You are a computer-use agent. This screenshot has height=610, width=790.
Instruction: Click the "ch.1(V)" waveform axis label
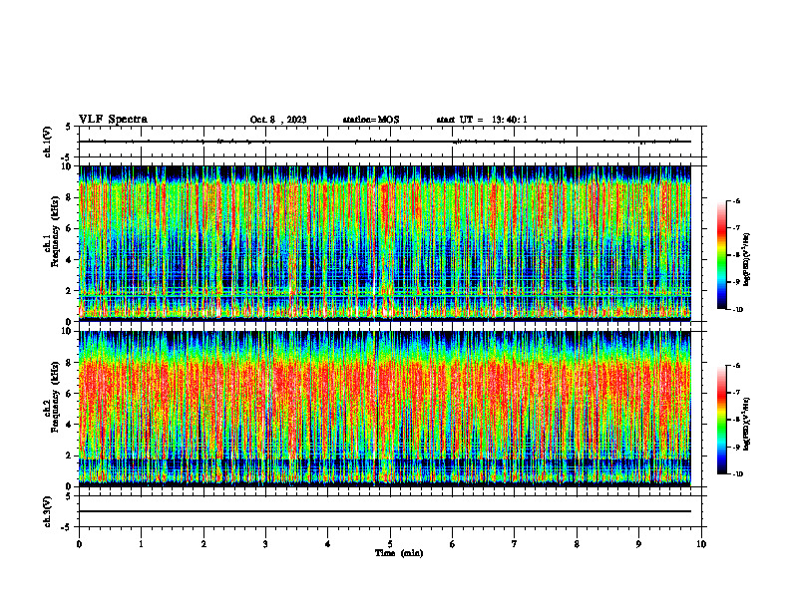click(47, 142)
